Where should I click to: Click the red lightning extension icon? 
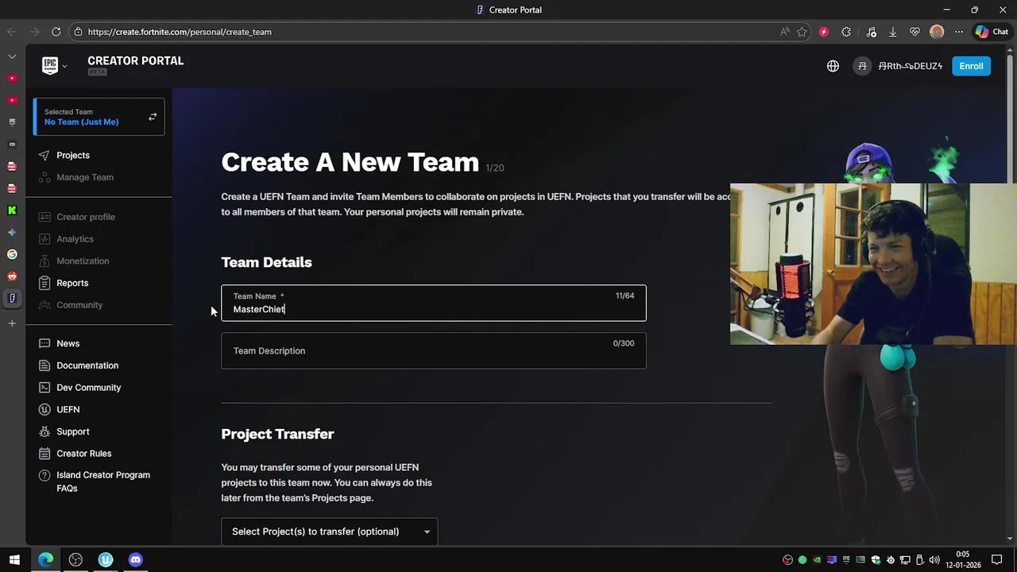pos(824,32)
